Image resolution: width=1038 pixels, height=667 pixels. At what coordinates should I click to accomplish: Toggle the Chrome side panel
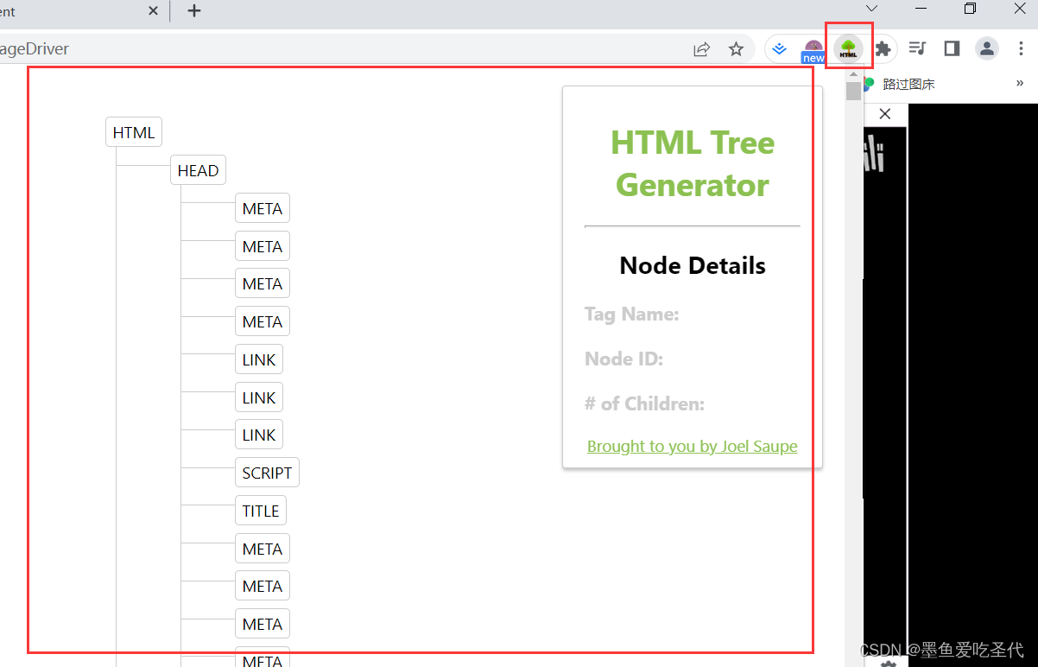point(952,48)
